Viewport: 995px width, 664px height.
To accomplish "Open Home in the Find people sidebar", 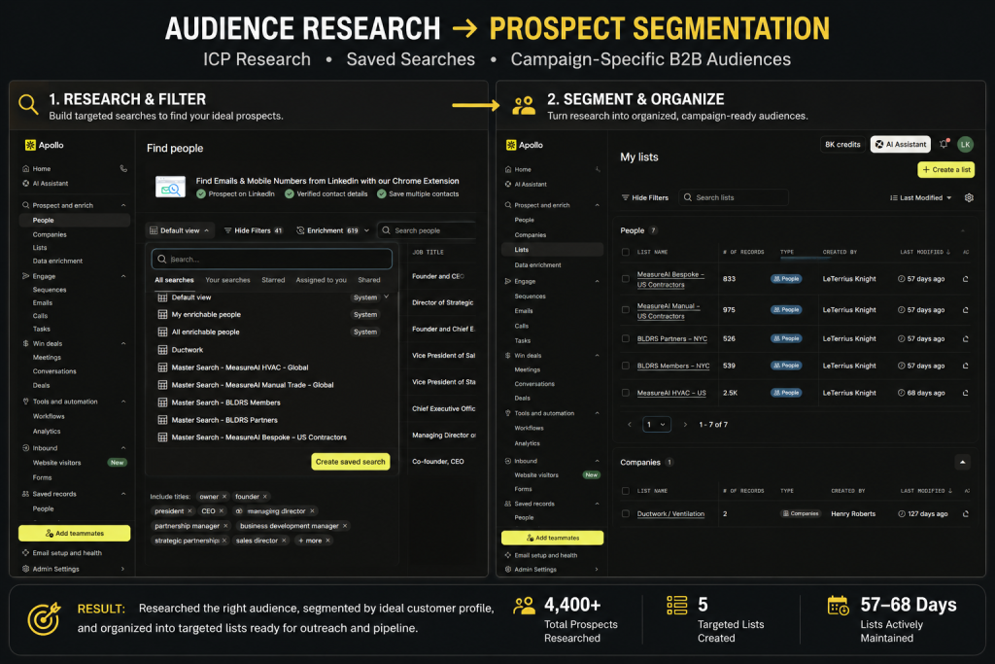I will [41, 169].
